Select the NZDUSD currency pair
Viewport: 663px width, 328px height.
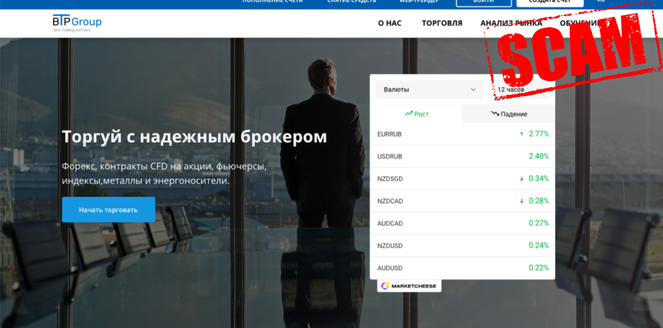pos(390,246)
